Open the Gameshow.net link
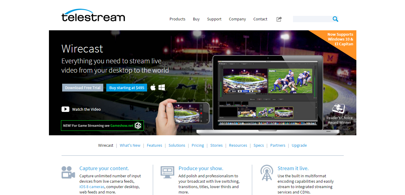Viewport: 405px width, 195px height. 122,126
